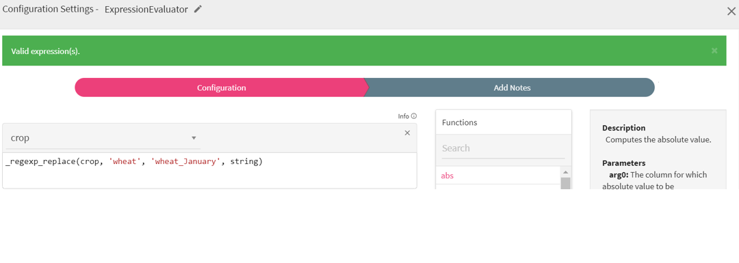Click the 'Computes the absolute value.' text
The image size is (739, 263).
(x=658, y=140)
